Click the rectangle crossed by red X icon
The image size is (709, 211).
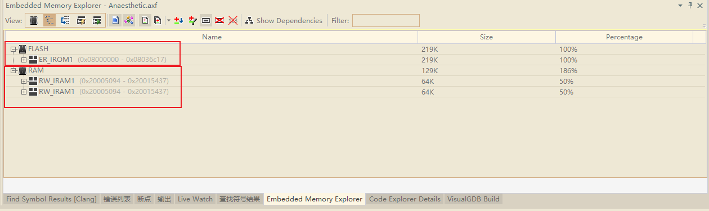coord(219,21)
